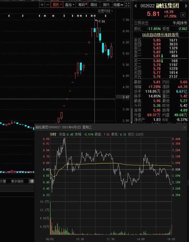This screenshot has height=242, width=189.
Task: Zoom out chart with minus button
Action: pos(48,5)
